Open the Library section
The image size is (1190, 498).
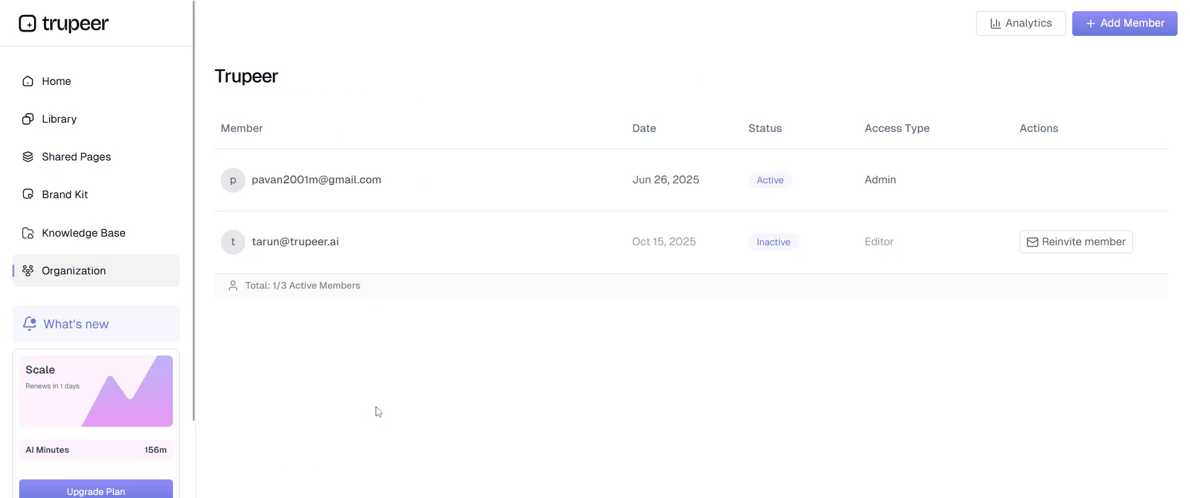[96, 119]
